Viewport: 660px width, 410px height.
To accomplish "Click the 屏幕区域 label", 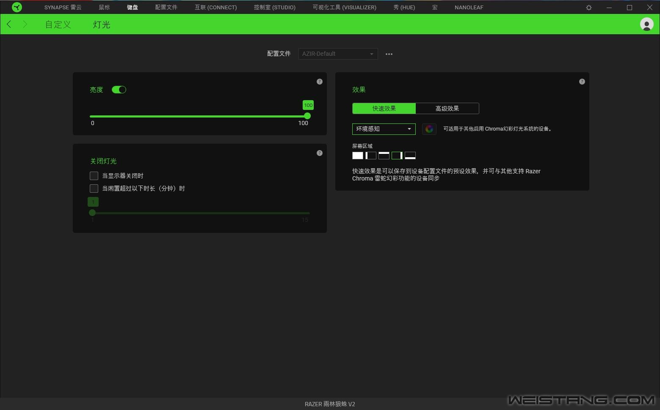I will [x=362, y=146].
